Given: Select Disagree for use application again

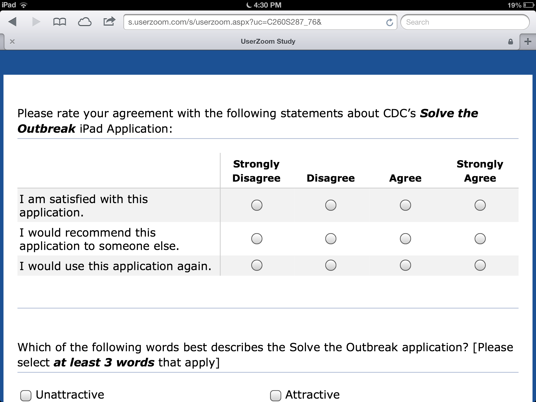Looking at the screenshot, I should (331, 265).
